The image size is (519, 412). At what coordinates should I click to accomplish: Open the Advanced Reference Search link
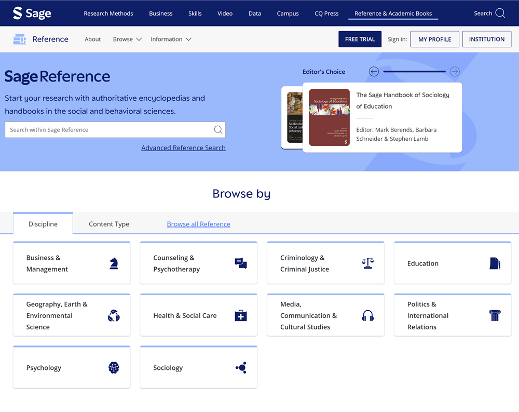tap(183, 148)
